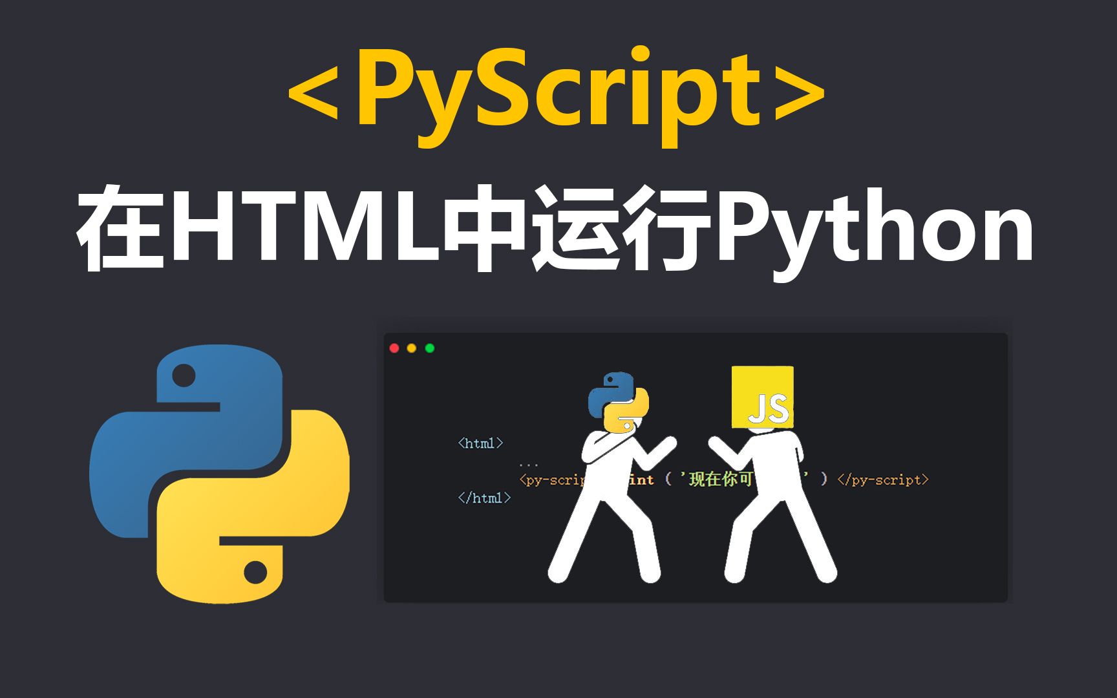Click the '现在你可 string text
The image size is (1117, 698).
(716, 480)
